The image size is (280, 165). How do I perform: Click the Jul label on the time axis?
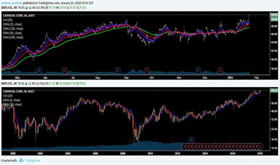(73, 78)
